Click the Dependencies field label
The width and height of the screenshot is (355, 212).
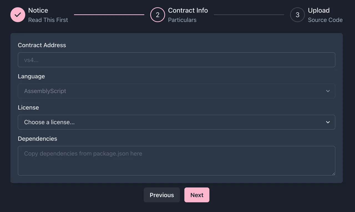pyautogui.click(x=37, y=139)
